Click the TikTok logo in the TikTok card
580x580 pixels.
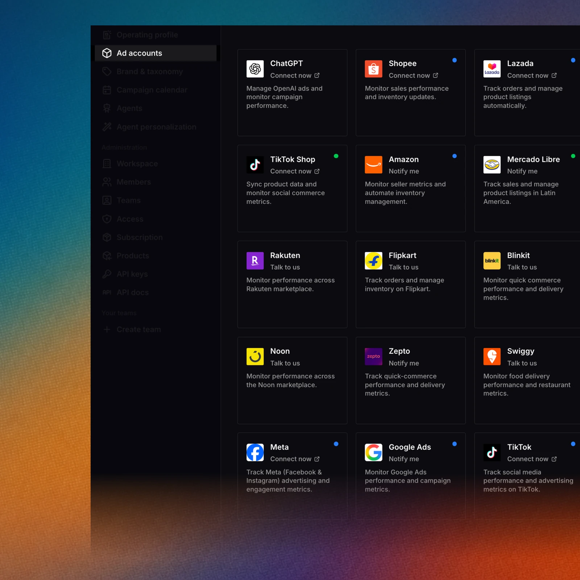point(492,452)
